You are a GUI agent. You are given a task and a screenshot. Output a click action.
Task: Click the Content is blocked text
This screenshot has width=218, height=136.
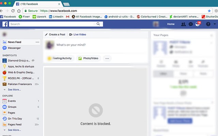(96, 124)
